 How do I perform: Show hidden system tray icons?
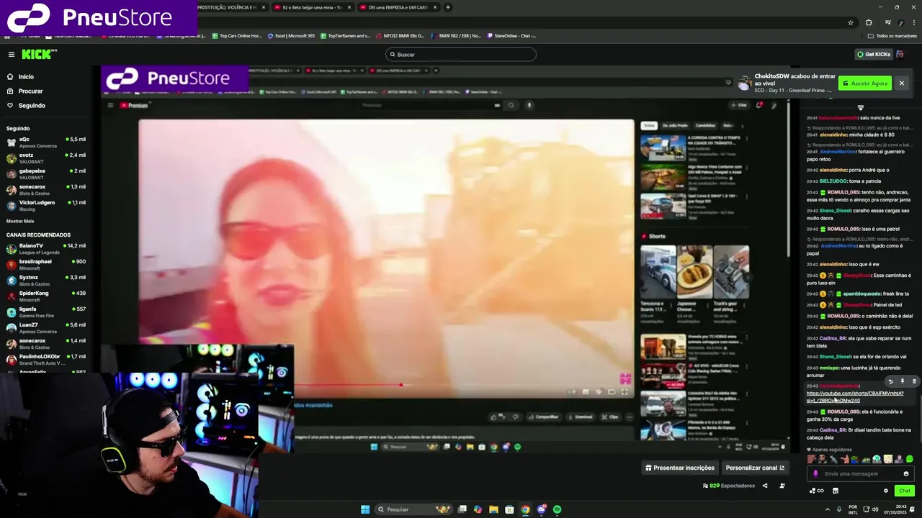tap(828, 509)
